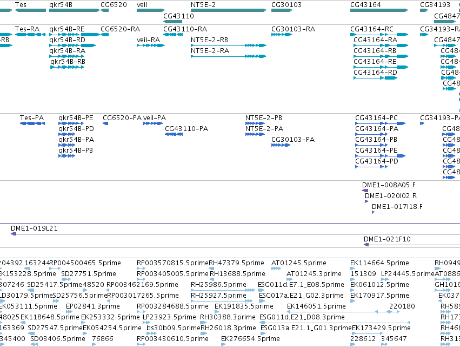
Task: Open the CG43110-PA protein
Action: point(174,134)
